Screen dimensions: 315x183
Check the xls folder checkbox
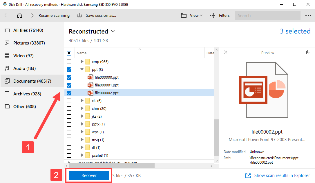(69, 101)
